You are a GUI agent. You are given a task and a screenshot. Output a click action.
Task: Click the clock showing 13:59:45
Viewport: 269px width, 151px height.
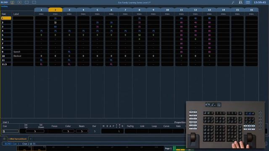[x=260, y=3]
